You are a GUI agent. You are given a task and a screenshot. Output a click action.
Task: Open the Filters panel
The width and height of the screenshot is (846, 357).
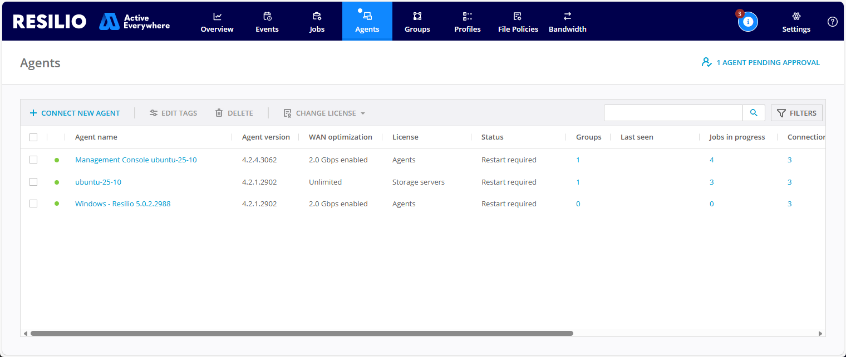[796, 113]
